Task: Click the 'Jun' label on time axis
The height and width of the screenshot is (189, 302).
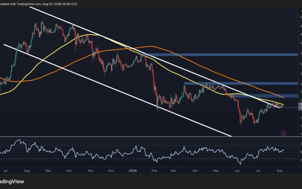Action: 237,171
